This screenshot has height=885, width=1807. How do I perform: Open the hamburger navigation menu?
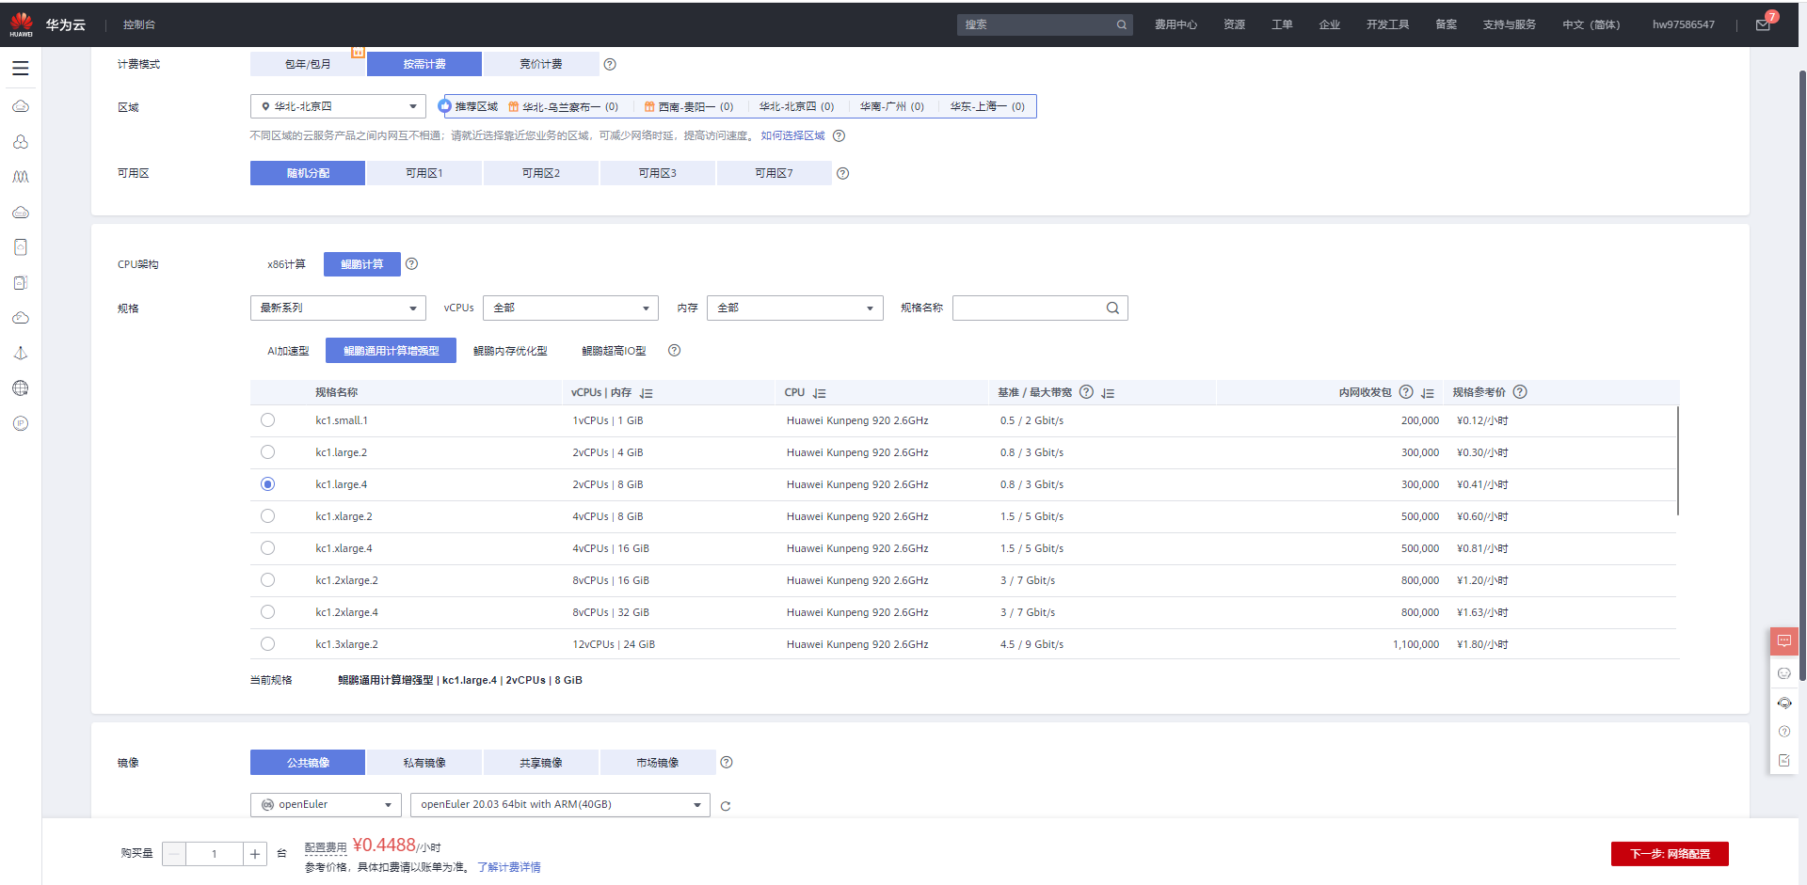[21, 69]
